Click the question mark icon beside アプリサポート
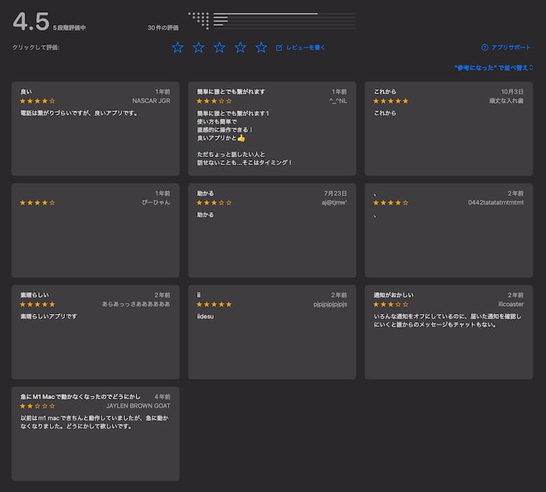This screenshot has height=492, width=546. click(x=485, y=48)
